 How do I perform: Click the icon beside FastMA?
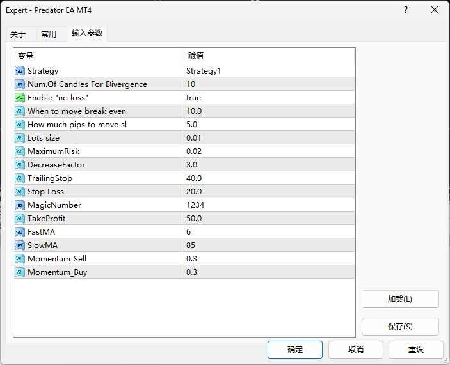pyautogui.click(x=20, y=232)
